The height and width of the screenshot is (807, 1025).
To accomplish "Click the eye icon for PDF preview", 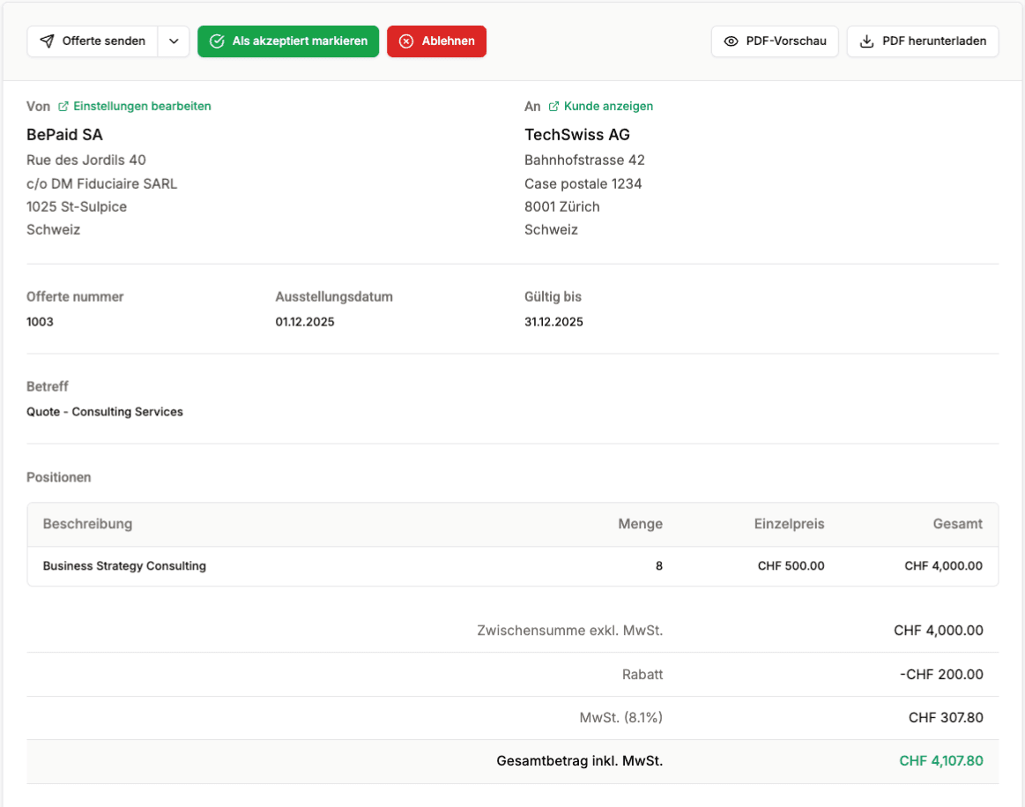I will (x=731, y=41).
